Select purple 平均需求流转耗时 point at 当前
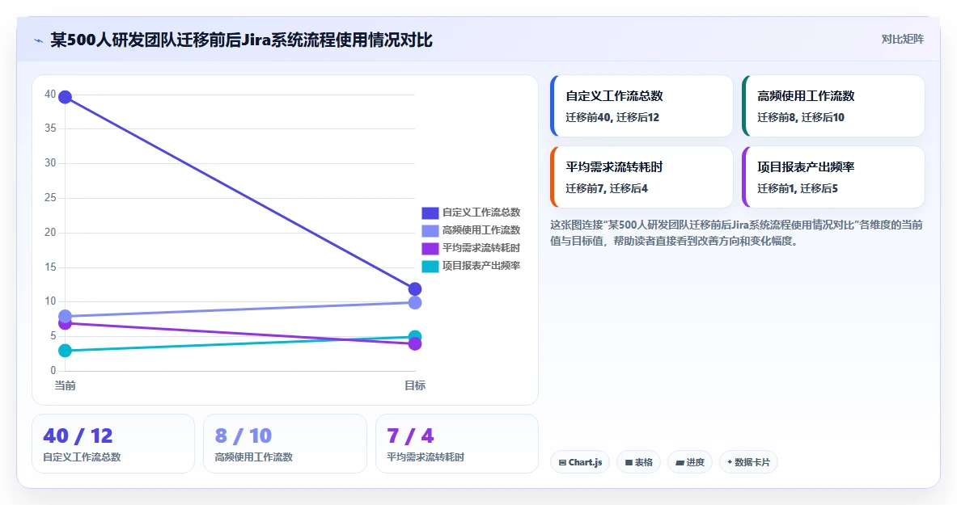Viewport: 957px width, 505px height. click(65, 323)
